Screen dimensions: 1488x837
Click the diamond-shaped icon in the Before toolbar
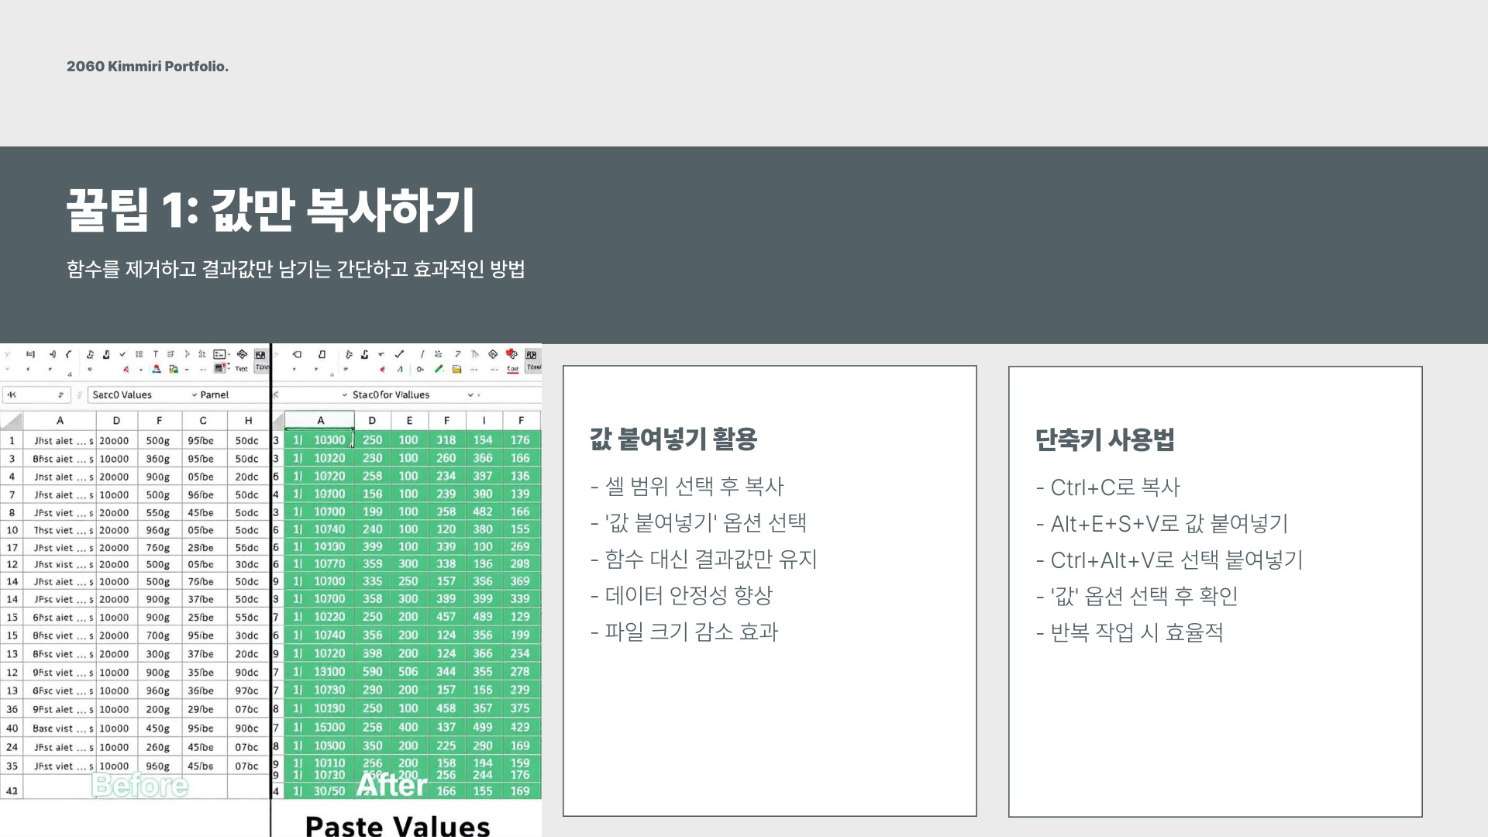pyautogui.click(x=242, y=354)
